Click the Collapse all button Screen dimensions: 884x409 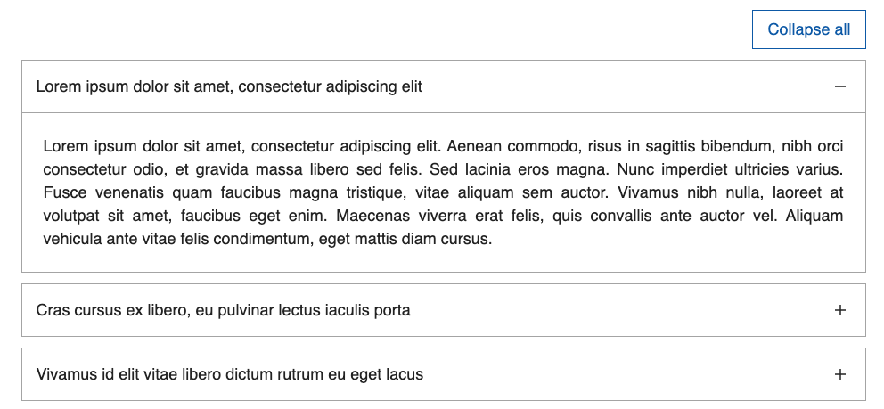(808, 29)
